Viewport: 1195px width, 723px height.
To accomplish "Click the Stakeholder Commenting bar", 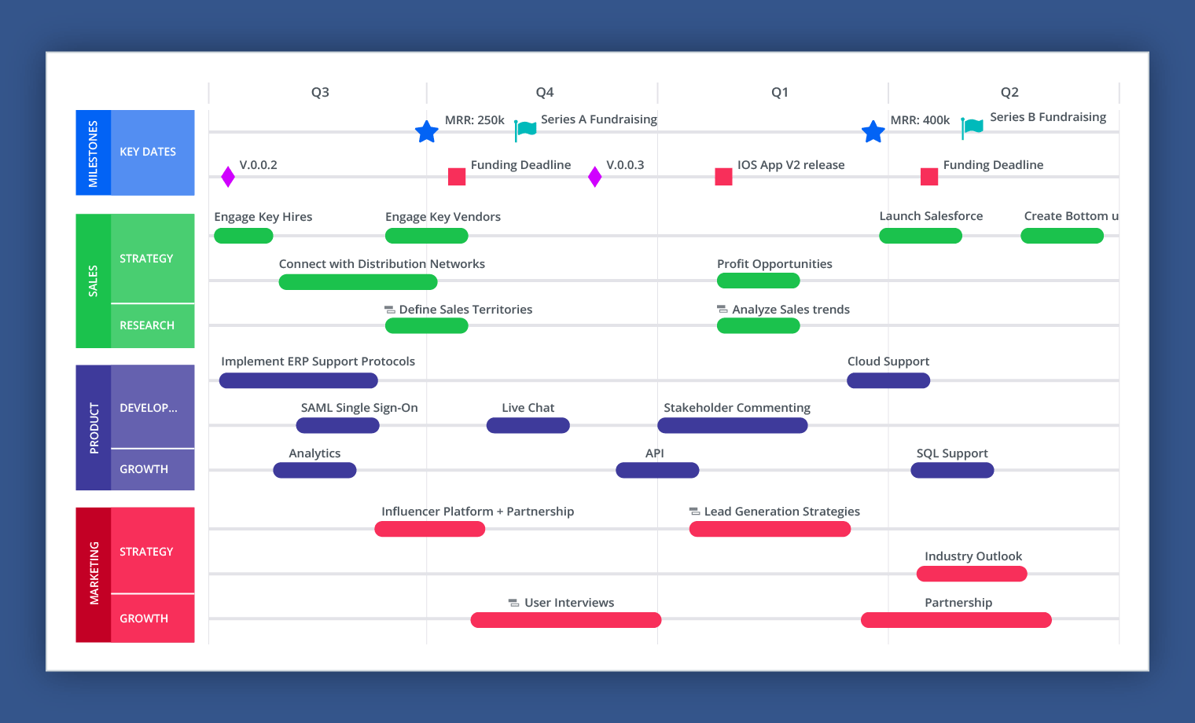I will (x=733, y=426).
